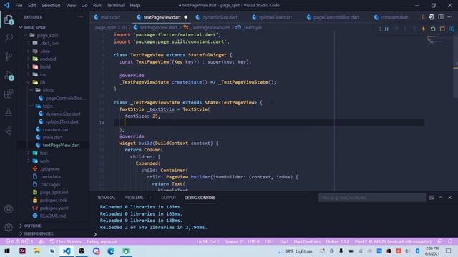Open Explorer panel more actions ellipsis
This screenshot has width=458, height=257.
pyautogui.click(x=81, y=17)
